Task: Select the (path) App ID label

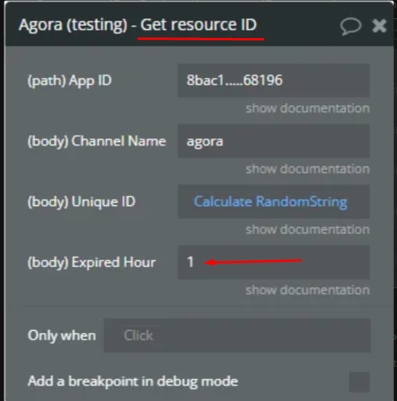Action: tap(69, 81)
